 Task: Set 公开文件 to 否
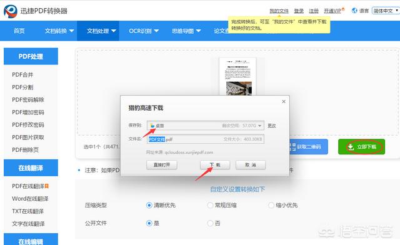pyautogui.click(x=210, y=223)
